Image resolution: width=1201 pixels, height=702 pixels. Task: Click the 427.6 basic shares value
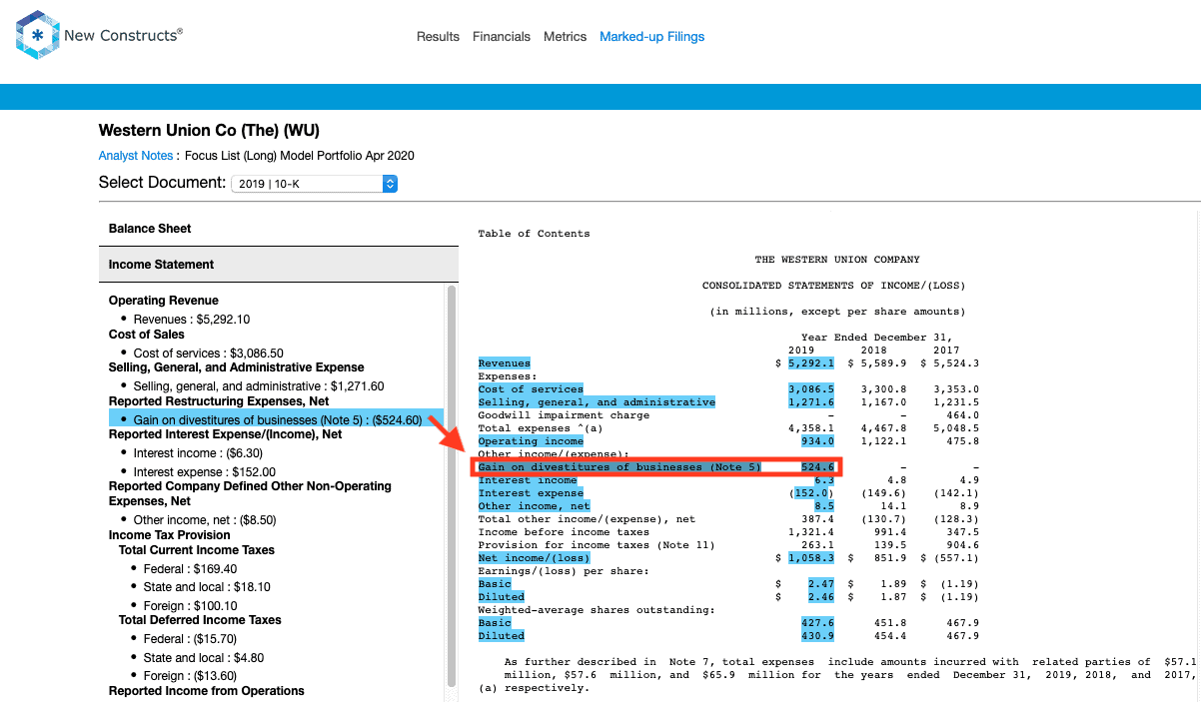(x=817, y=623)
